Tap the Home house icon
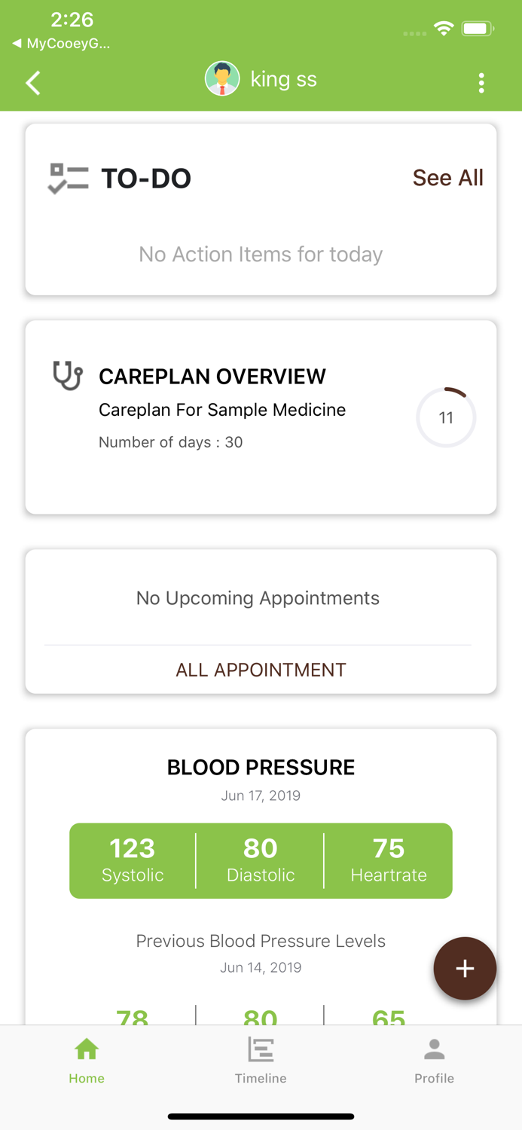The image size is (522, 1130). pyautogui.click(x=87, y=1049)
